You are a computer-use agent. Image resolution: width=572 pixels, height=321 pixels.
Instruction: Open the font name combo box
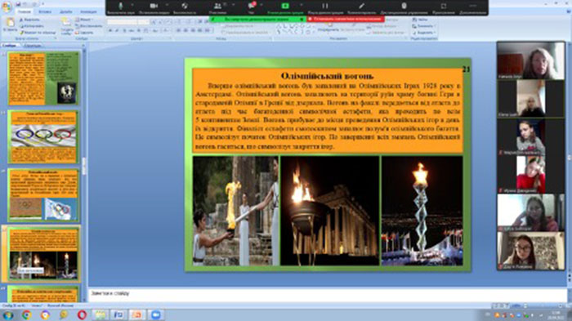[x=124, y=22]
